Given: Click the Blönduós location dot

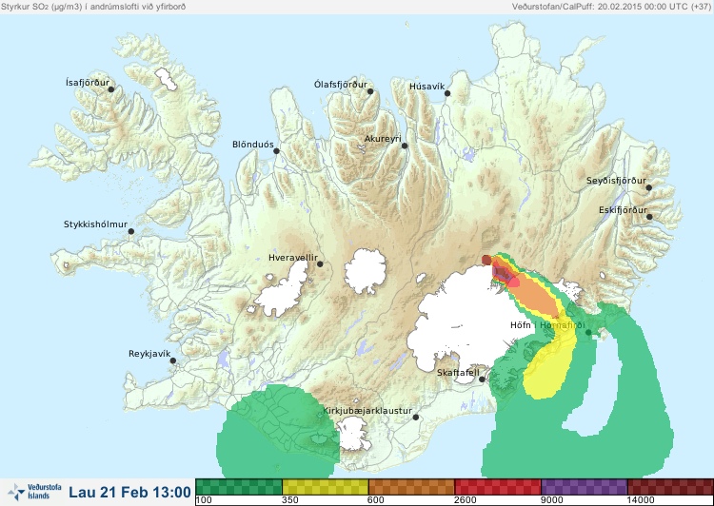Looking at the screenshot, I should point(276,151).
